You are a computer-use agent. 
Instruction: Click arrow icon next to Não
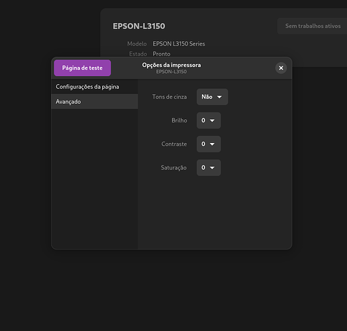tap(219, 97)
